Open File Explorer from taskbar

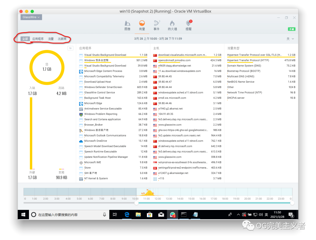(x=138, y=215)
